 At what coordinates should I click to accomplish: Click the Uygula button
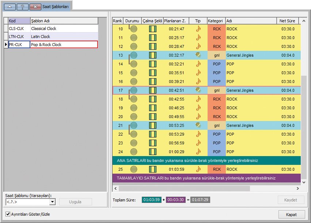75,202
